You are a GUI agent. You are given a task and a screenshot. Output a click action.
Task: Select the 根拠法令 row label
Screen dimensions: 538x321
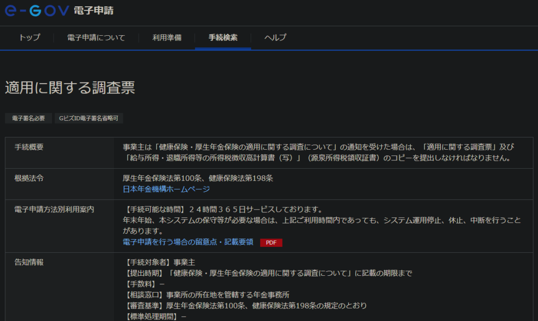[29, 178]
